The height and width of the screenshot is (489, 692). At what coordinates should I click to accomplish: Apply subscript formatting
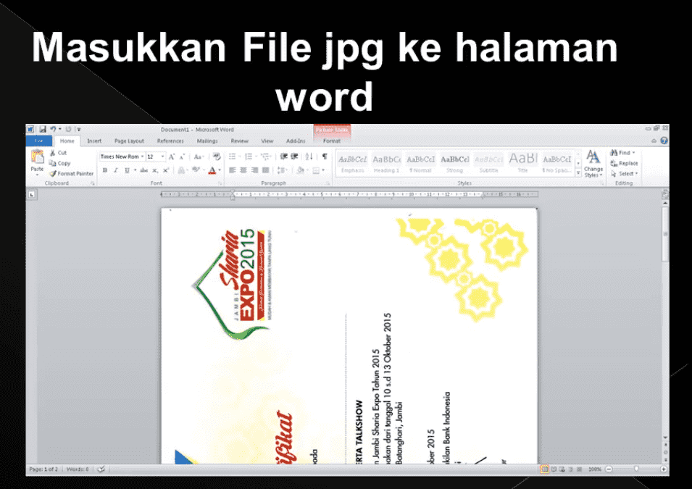155,170
